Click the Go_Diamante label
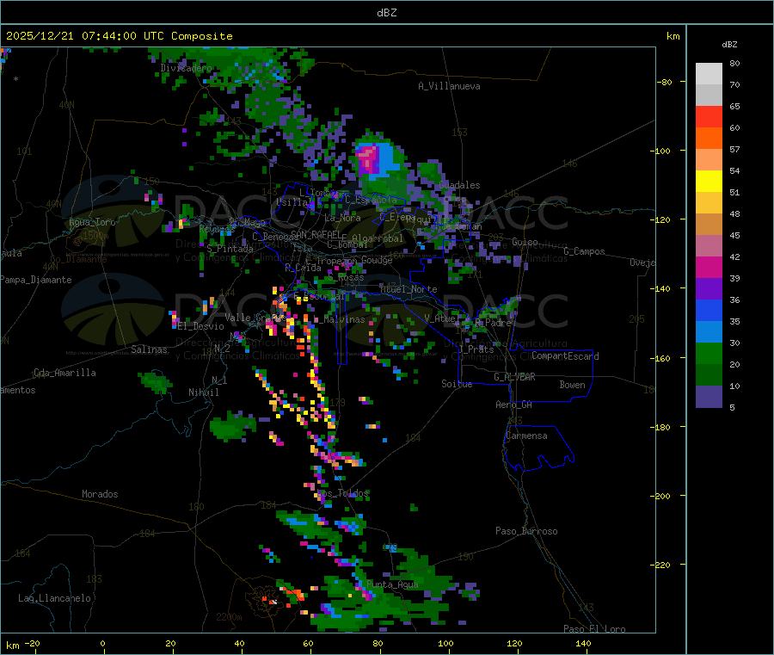Screen dimensions: 774x655 pos(78,259)
